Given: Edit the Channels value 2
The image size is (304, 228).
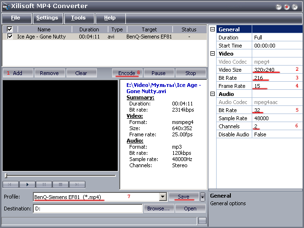Looking at the screenshot, I should tap(277, 126).
